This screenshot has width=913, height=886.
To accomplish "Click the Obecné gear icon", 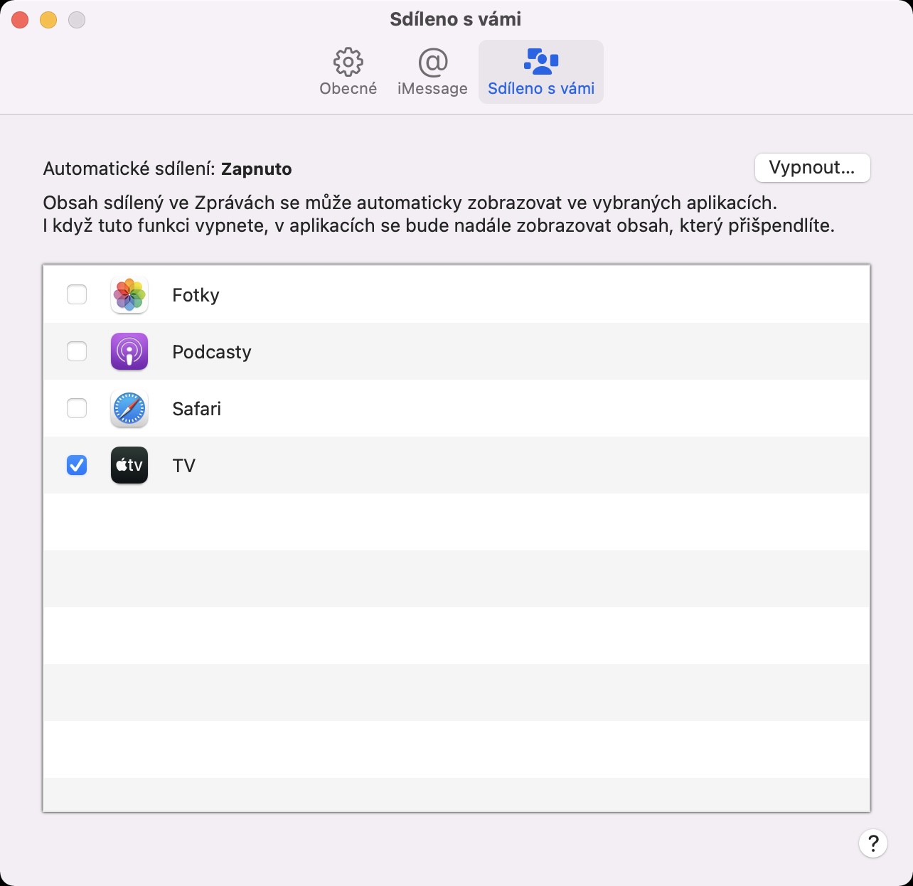I will tap(348, 63).
